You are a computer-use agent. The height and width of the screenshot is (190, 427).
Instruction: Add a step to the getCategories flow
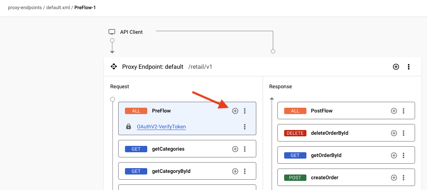pyautogui.click(x=235, y=149)
